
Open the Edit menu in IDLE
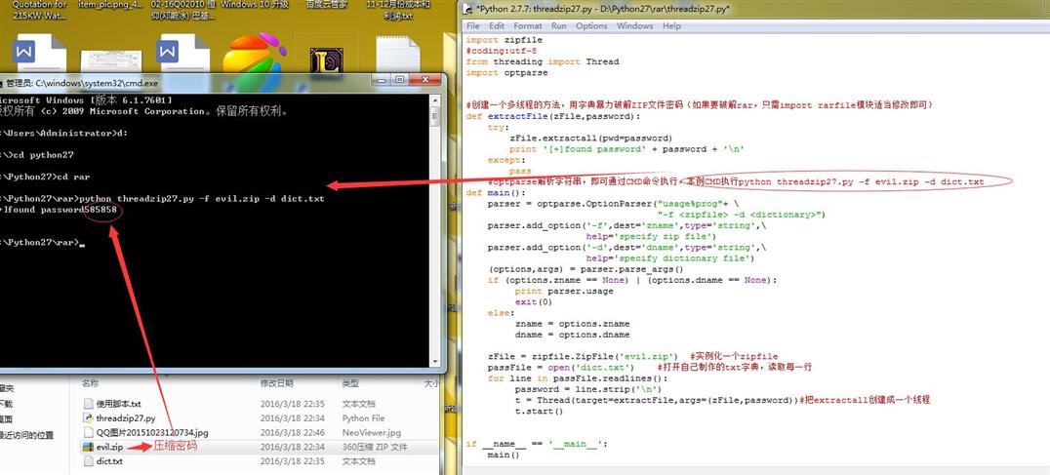tap(496, 26)
